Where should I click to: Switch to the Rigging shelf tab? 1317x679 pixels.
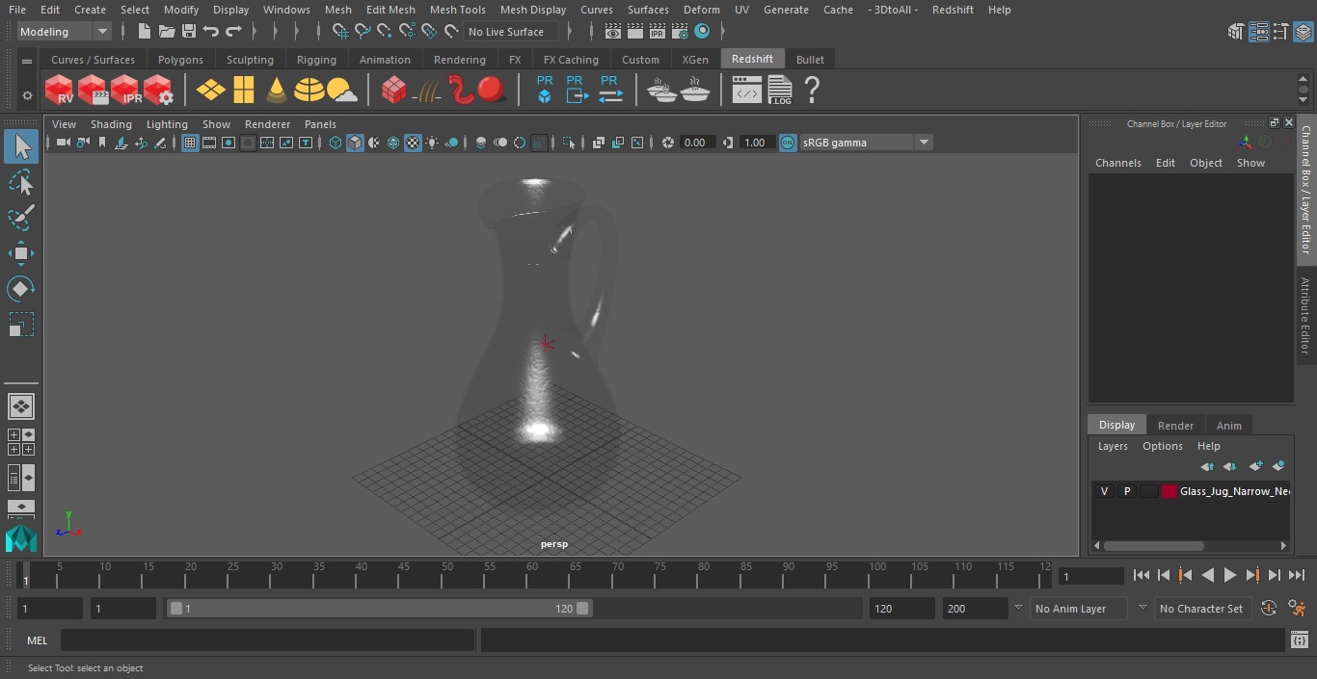pos(316,60)
